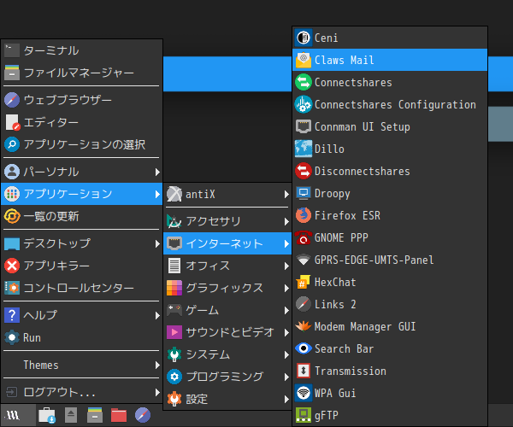The image size is (513, 427).
Task: Click the package installer icon in taskbar
Action: coord(47,416)
